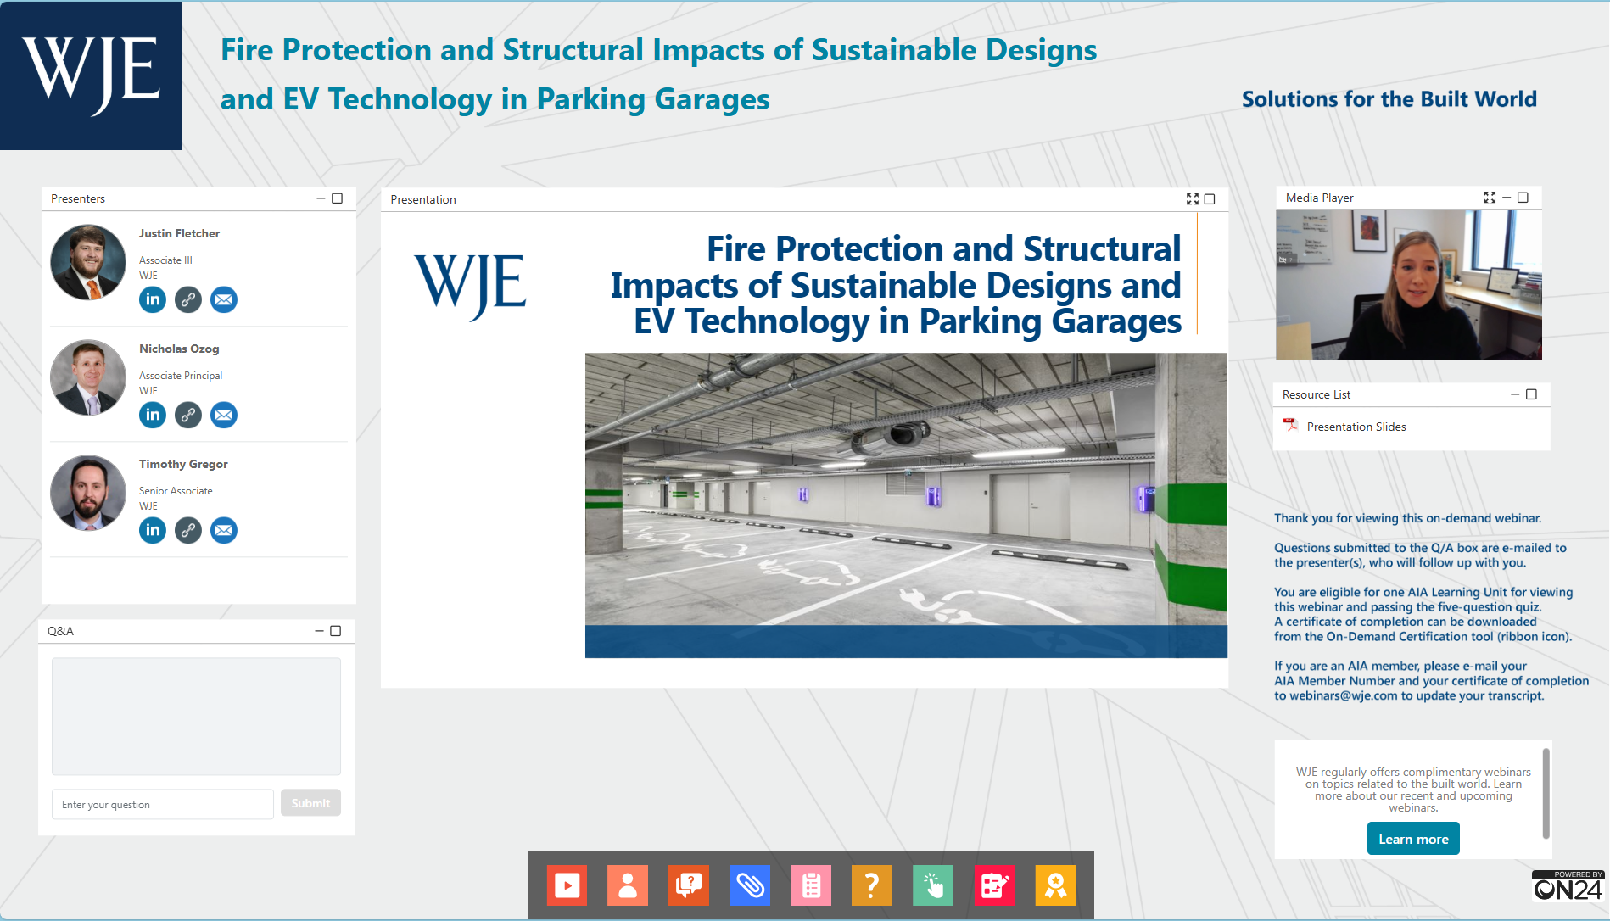Maximize the Q&A panel

coord(335,630)
